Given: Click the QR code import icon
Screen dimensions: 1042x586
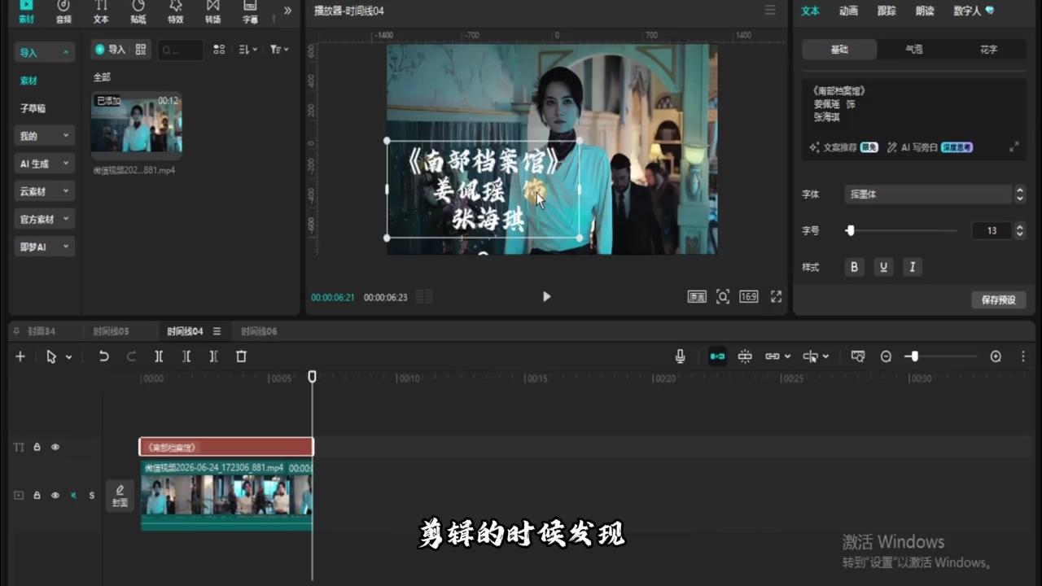Looking at the screenshot, I should [141, 50].
